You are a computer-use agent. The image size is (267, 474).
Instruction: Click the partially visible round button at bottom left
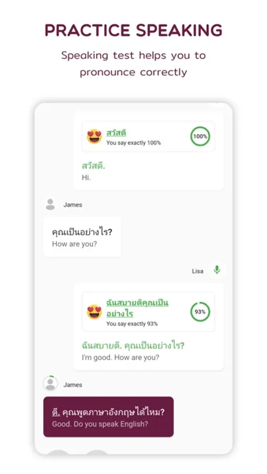click(x=58, y=452)
